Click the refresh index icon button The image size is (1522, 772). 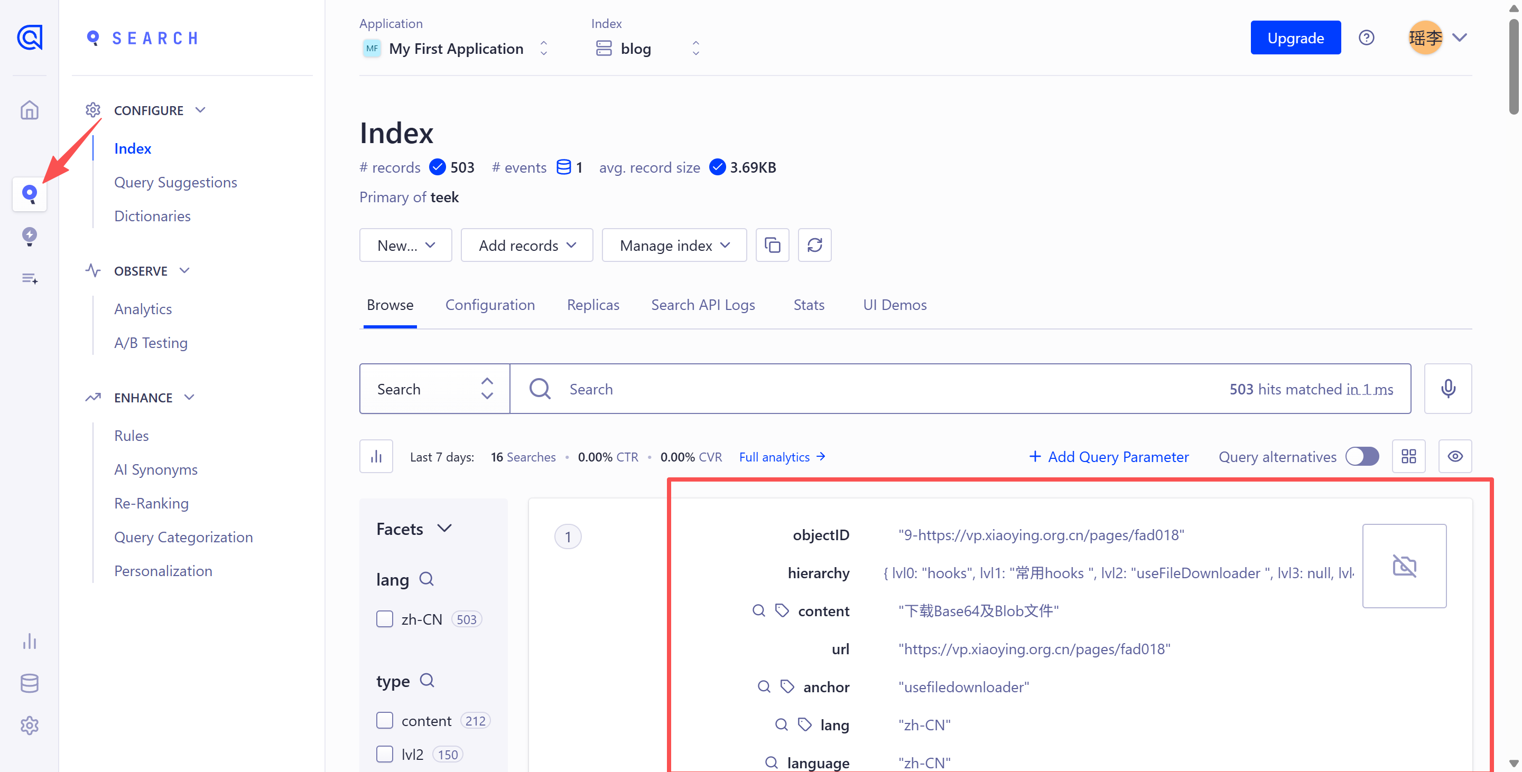814,245
